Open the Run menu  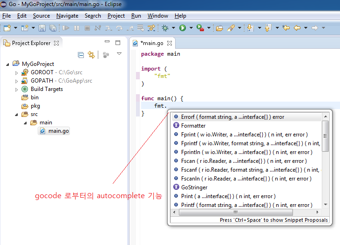tap(136, 16)
